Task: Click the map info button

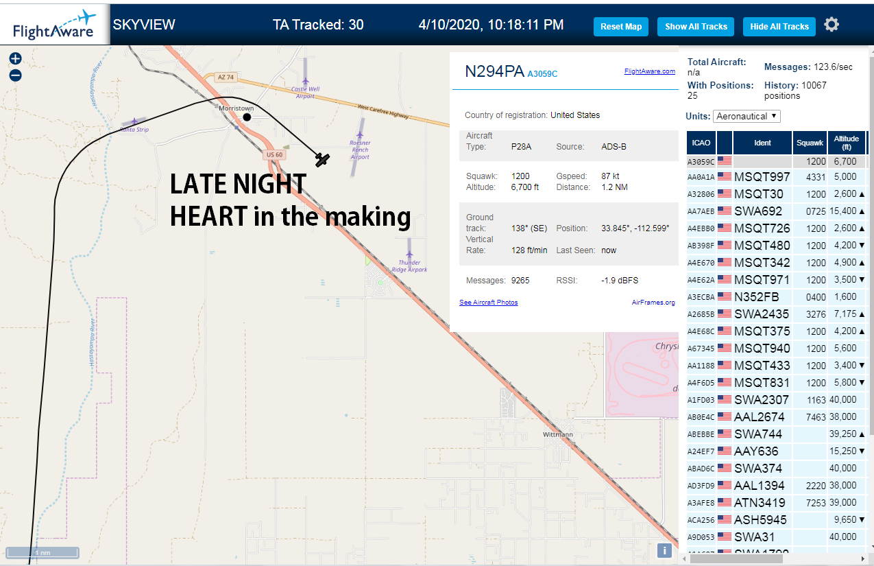Action: (664, 550)
